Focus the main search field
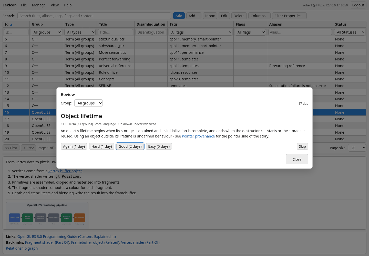 pos(94,16)
